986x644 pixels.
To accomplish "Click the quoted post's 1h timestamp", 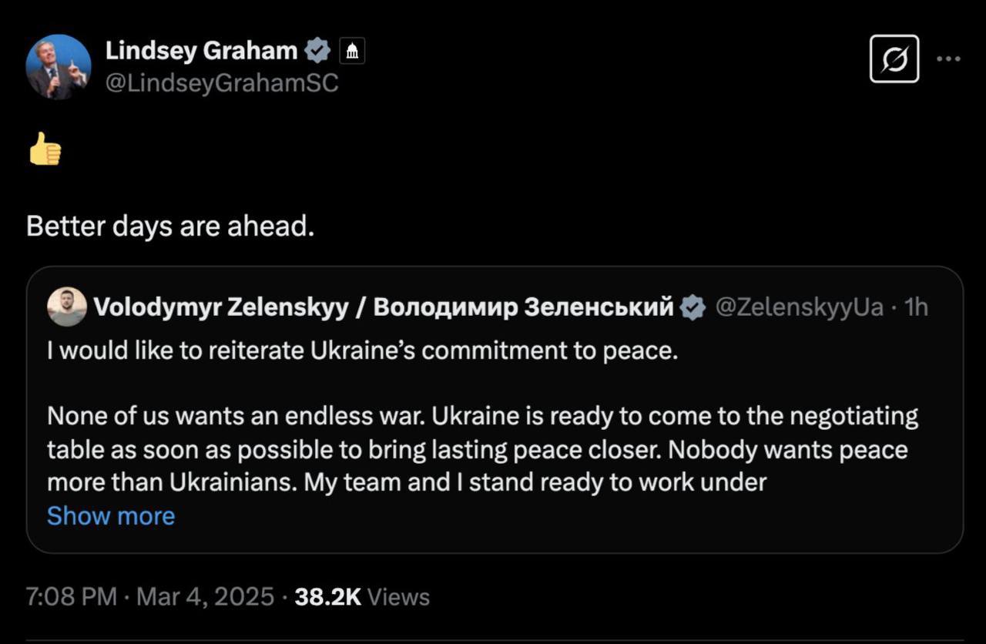I will click(x=916, y=307).
